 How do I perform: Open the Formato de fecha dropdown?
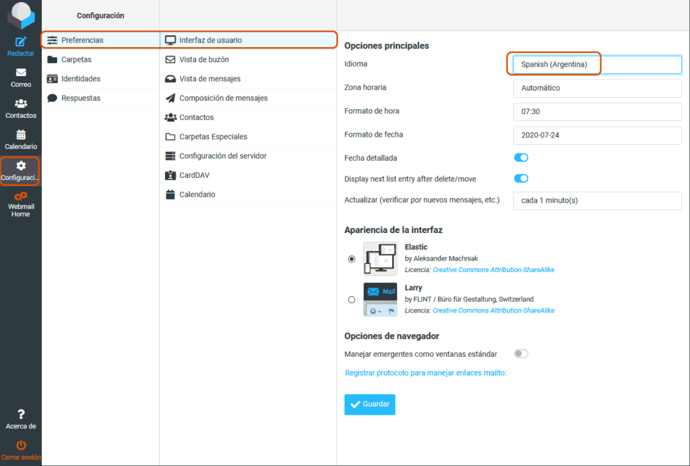pos(597,135)
